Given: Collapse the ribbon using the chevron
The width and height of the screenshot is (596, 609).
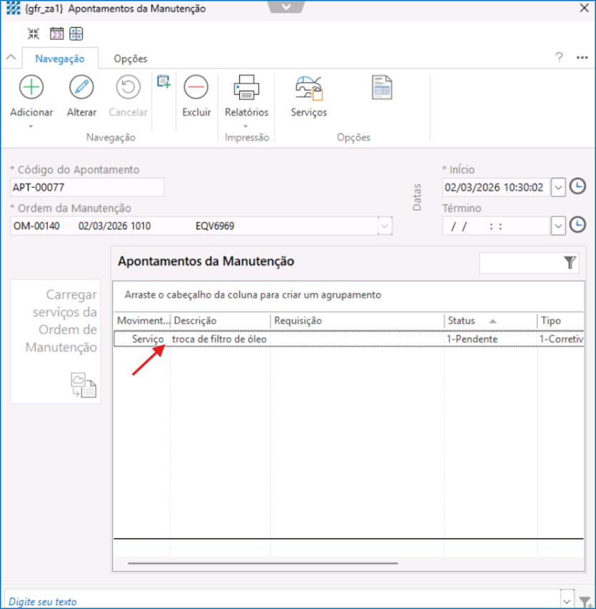Looking at the screenshot, I should pyautogui.click(x=10, y=58).
